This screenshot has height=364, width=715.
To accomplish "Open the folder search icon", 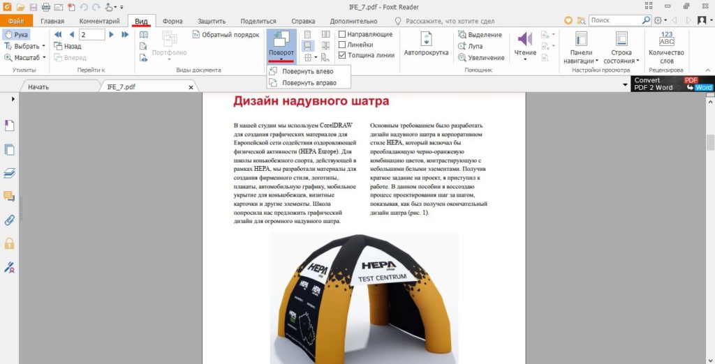I will (581, 20).
